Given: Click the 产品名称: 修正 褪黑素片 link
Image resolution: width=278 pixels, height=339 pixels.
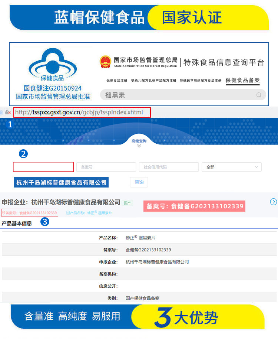Looking at the screenshot, I should pyautogui.click(x=89, y=213).
